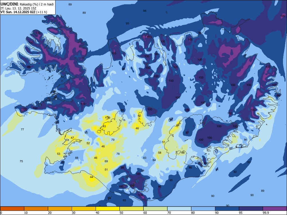
Task: Pick the bright yellow 40–50 legend swatch
Action: pos(108,209)
